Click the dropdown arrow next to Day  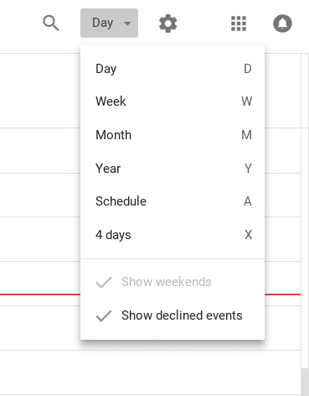(x=127, y=23)
